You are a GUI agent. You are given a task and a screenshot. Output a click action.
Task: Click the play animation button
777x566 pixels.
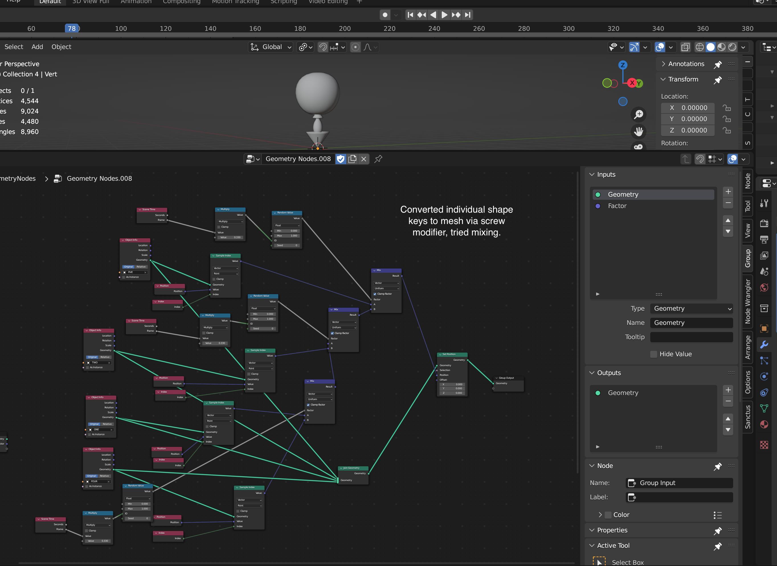click(x=444, y=15)
